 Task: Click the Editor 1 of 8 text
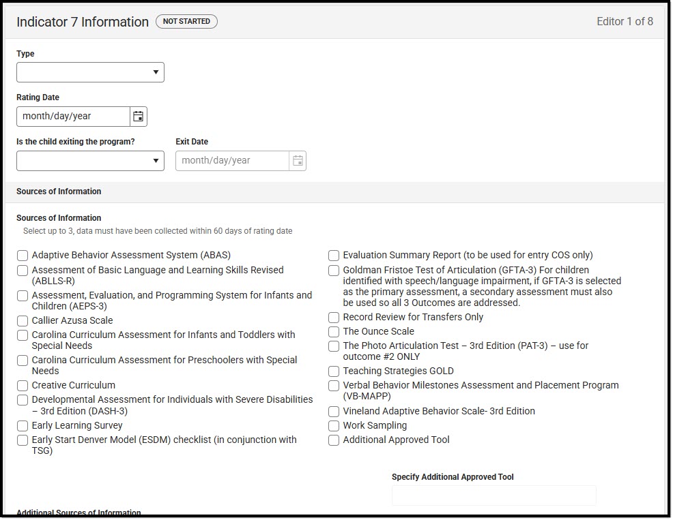click(625, 21)
